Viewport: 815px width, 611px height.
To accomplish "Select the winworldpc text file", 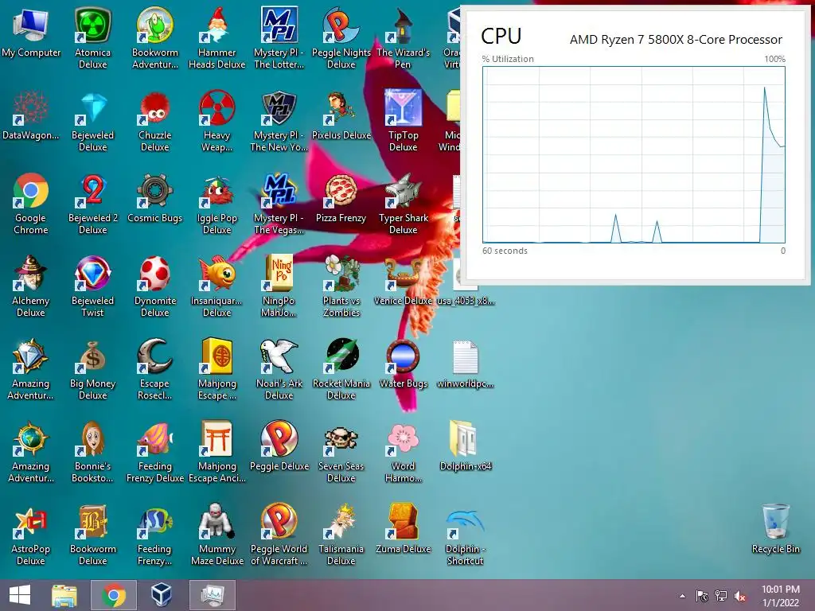I will tap(465, 364).
